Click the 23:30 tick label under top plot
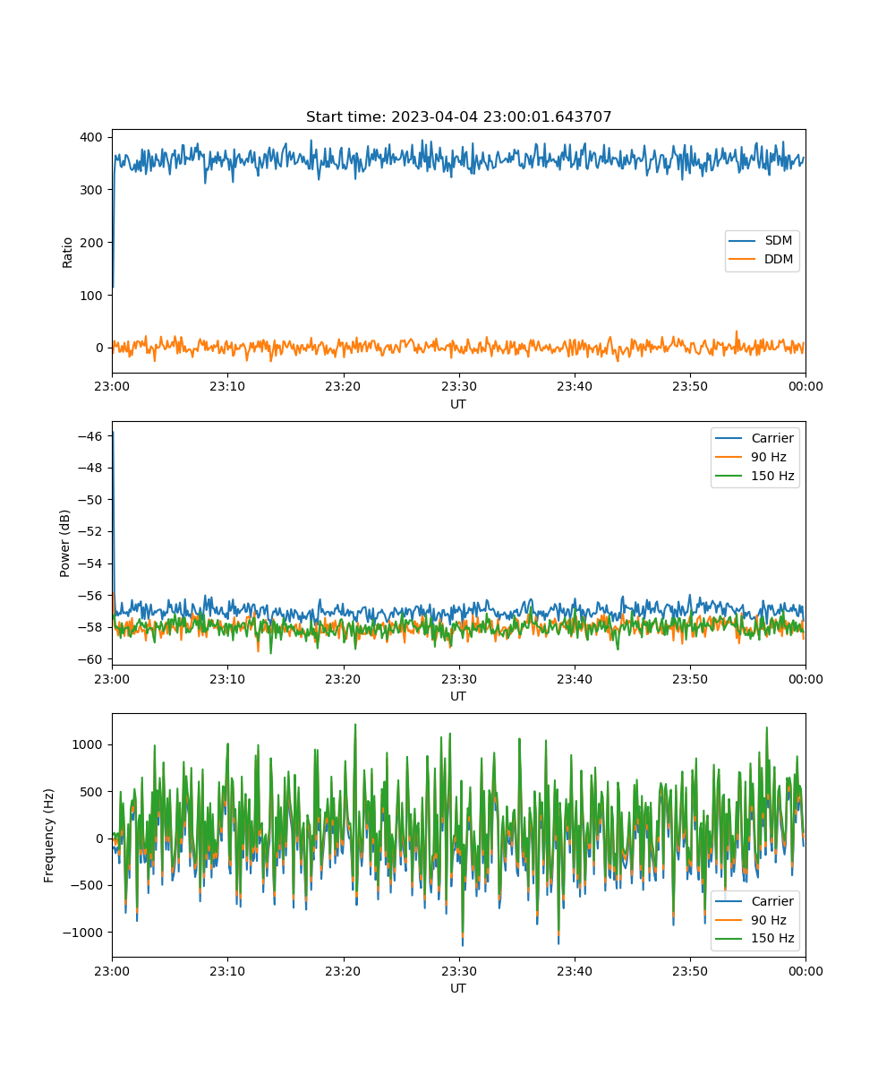 (x=458, y=386)
